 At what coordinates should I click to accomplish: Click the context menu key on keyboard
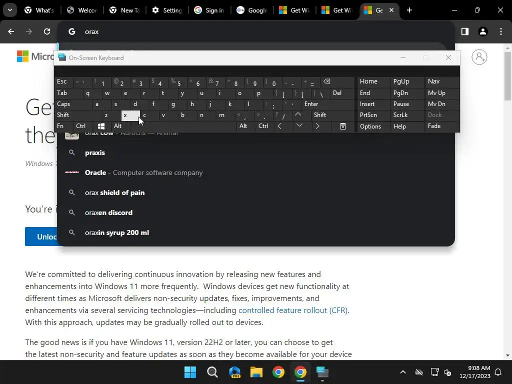343,126
